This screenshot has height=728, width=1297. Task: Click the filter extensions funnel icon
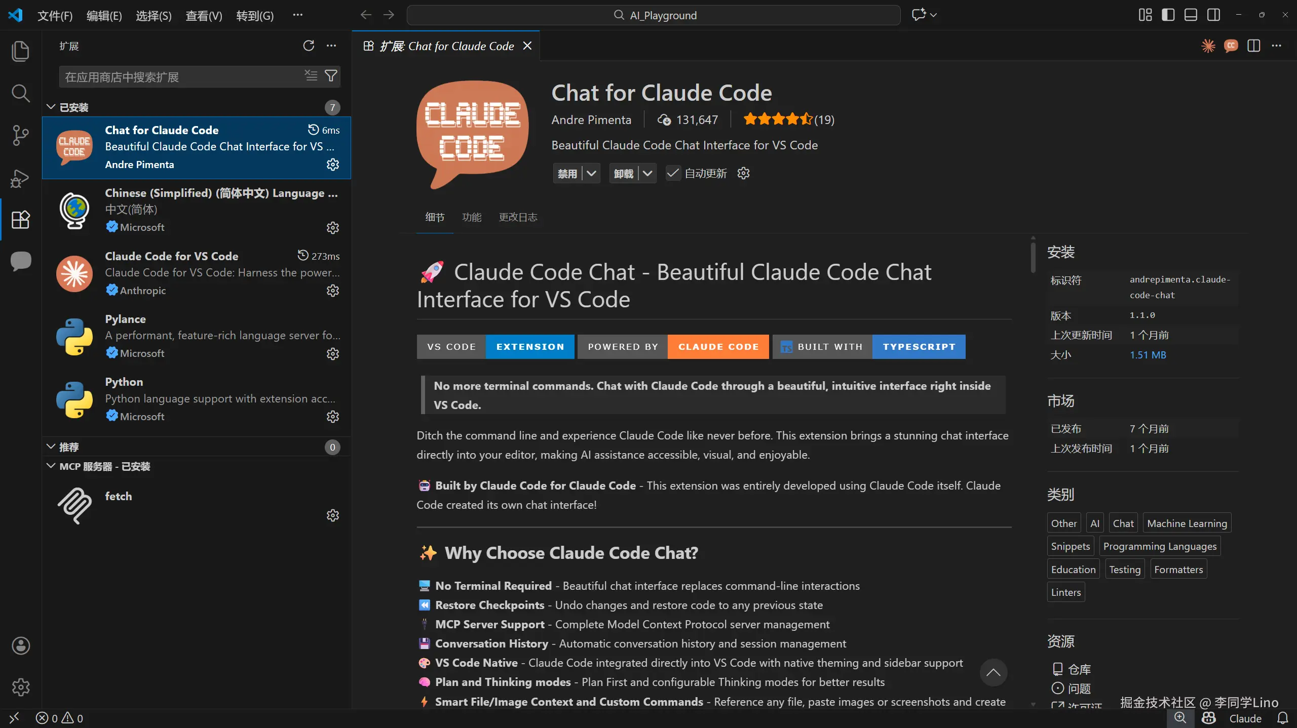point(331,76)
